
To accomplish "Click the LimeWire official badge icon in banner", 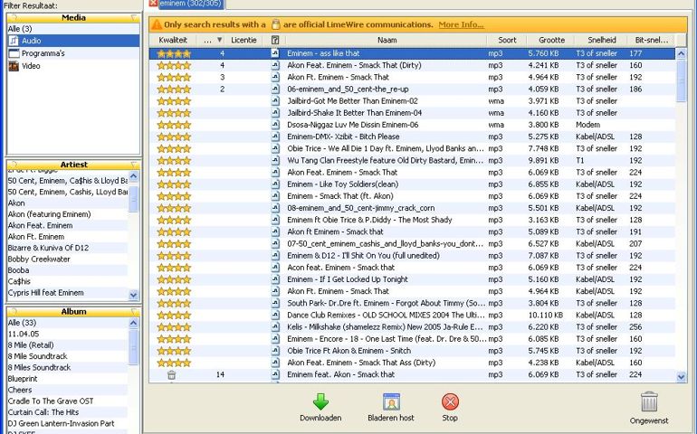I will pos(275,24).
